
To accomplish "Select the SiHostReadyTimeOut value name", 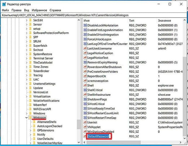I will click(101, 109).
